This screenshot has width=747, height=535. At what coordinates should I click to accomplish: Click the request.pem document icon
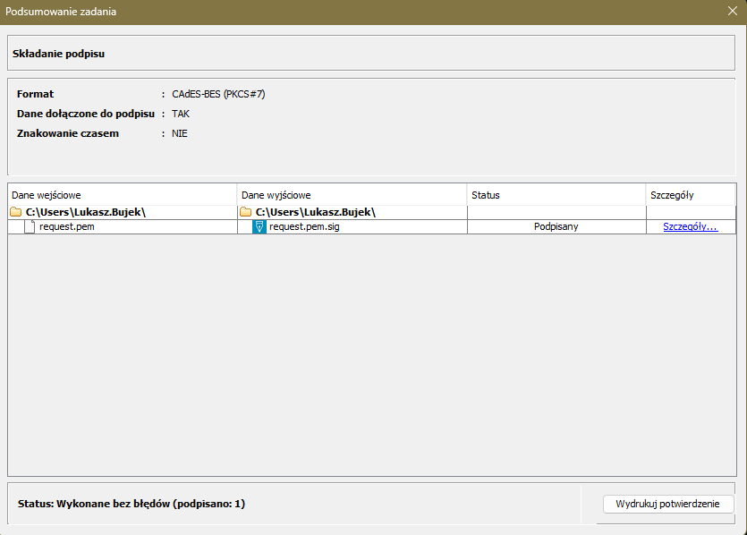tap(30, 226)
